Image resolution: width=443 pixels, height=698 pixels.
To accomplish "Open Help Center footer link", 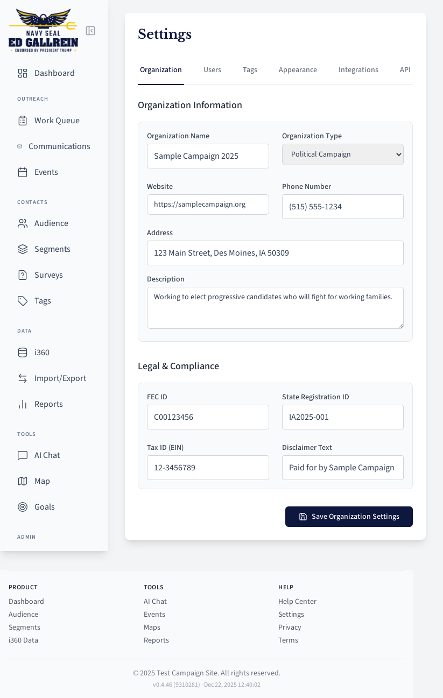I will coord(297,601).
